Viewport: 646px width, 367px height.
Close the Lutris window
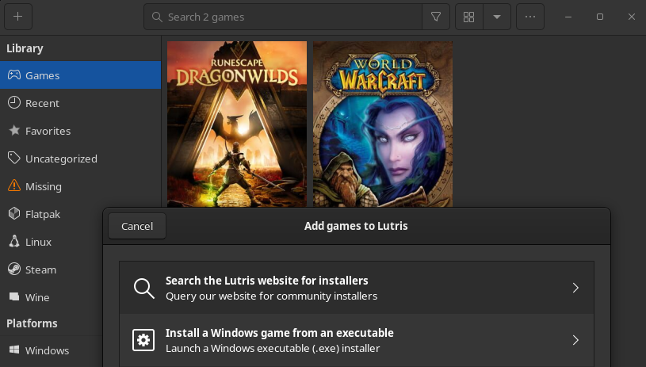coord(632,17)
